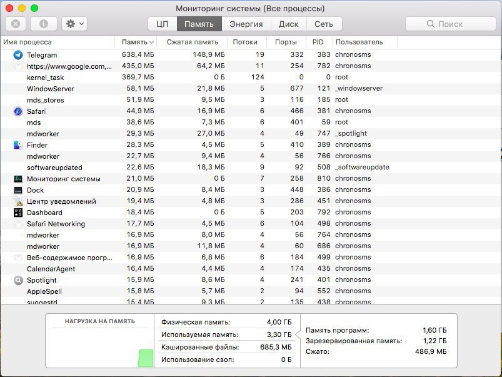Screen dimensions: 502x377
Task: Click the Dock process icon
Action: (x=18, y=190)
